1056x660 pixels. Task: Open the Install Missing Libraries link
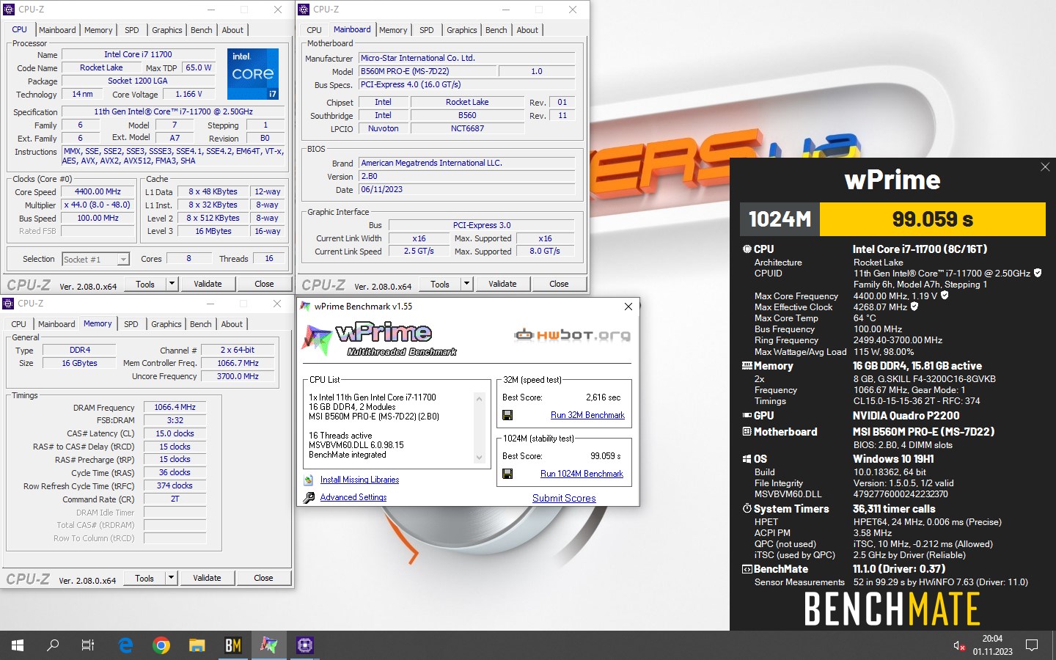tap(359, 480)
